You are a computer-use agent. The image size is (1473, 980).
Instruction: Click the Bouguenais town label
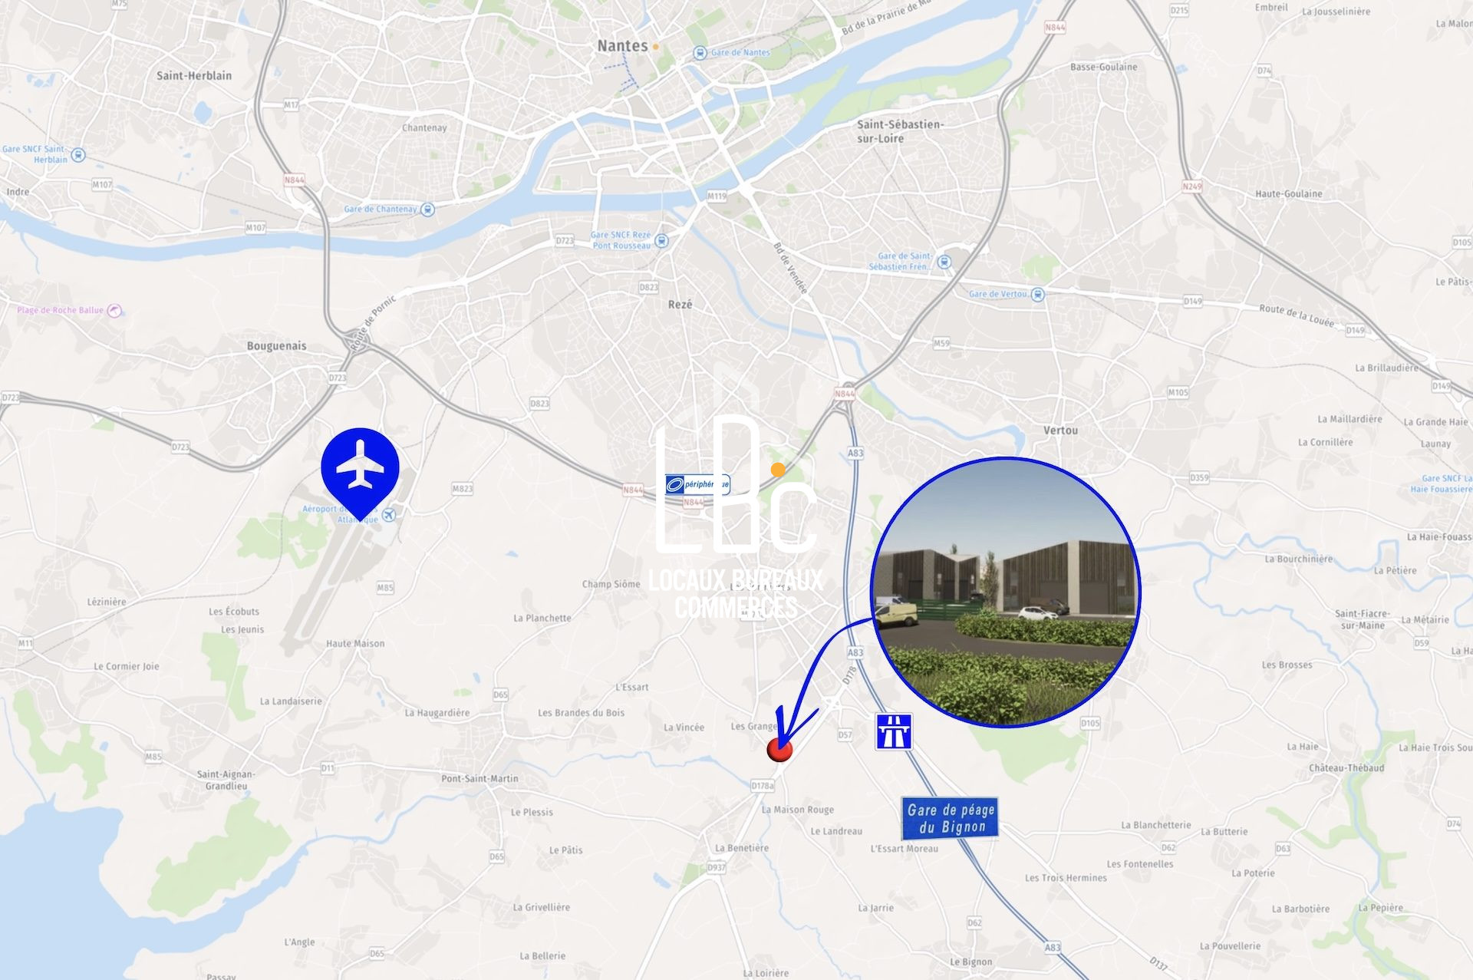pos(276,346)
